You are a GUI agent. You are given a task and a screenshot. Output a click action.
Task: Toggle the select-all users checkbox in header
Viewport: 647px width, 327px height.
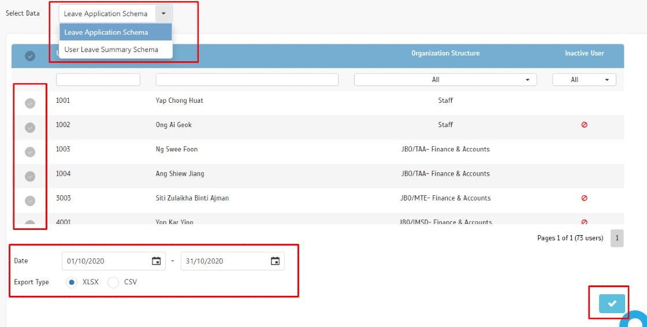(x=29, y=55)
